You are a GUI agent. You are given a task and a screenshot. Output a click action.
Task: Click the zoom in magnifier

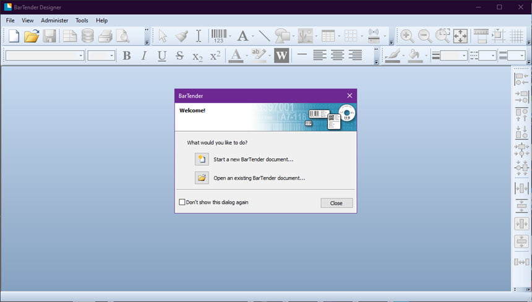pyautogui.click(x=407, y=36)
